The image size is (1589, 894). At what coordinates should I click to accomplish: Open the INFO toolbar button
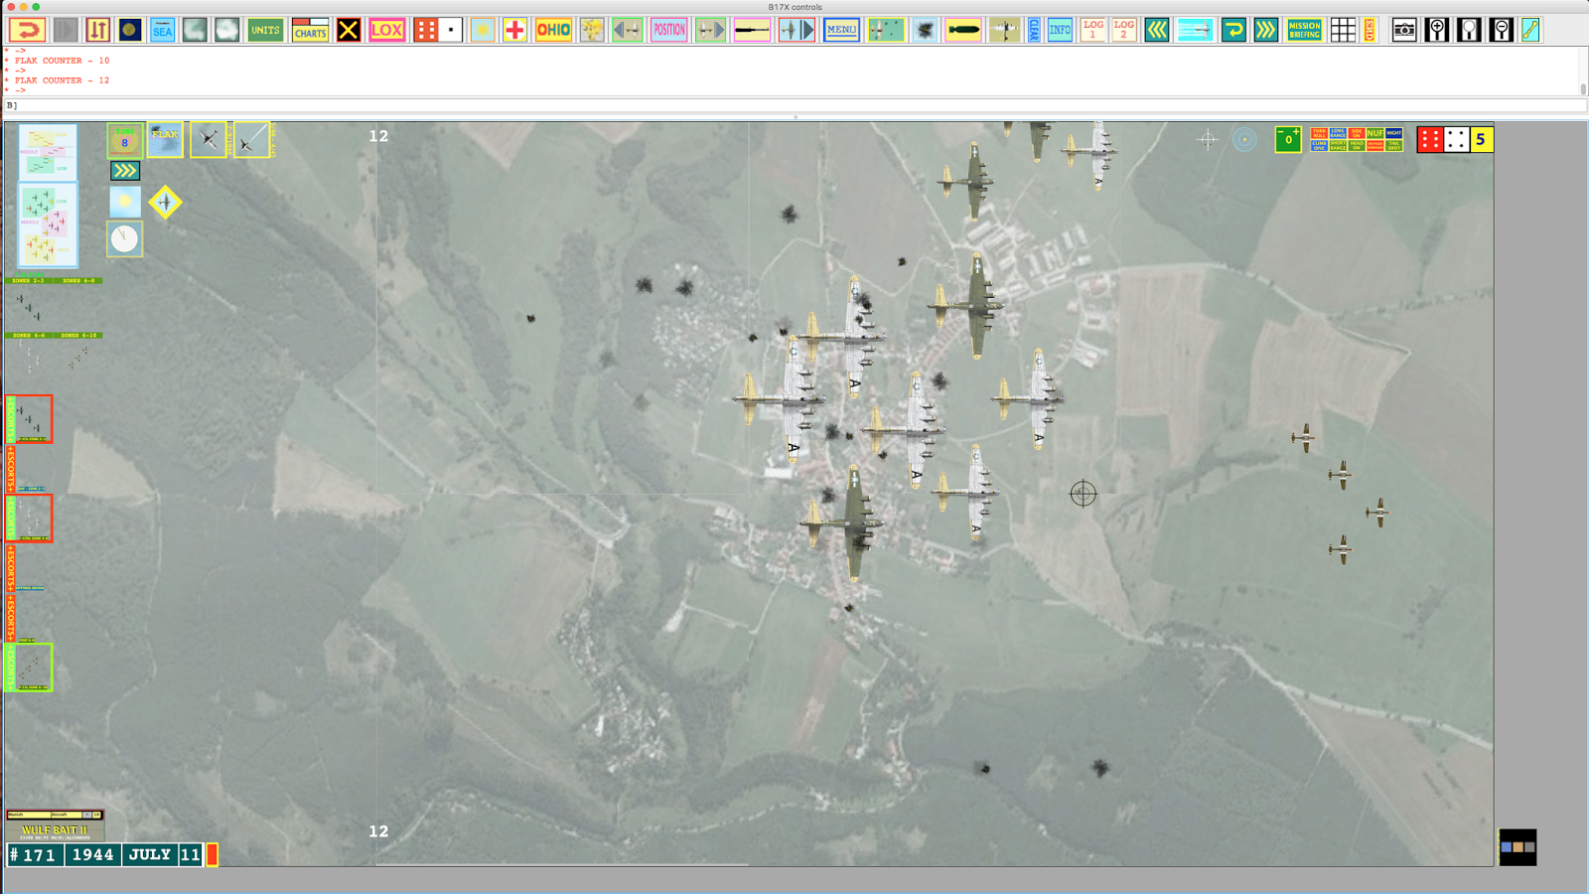[1060, 30]
